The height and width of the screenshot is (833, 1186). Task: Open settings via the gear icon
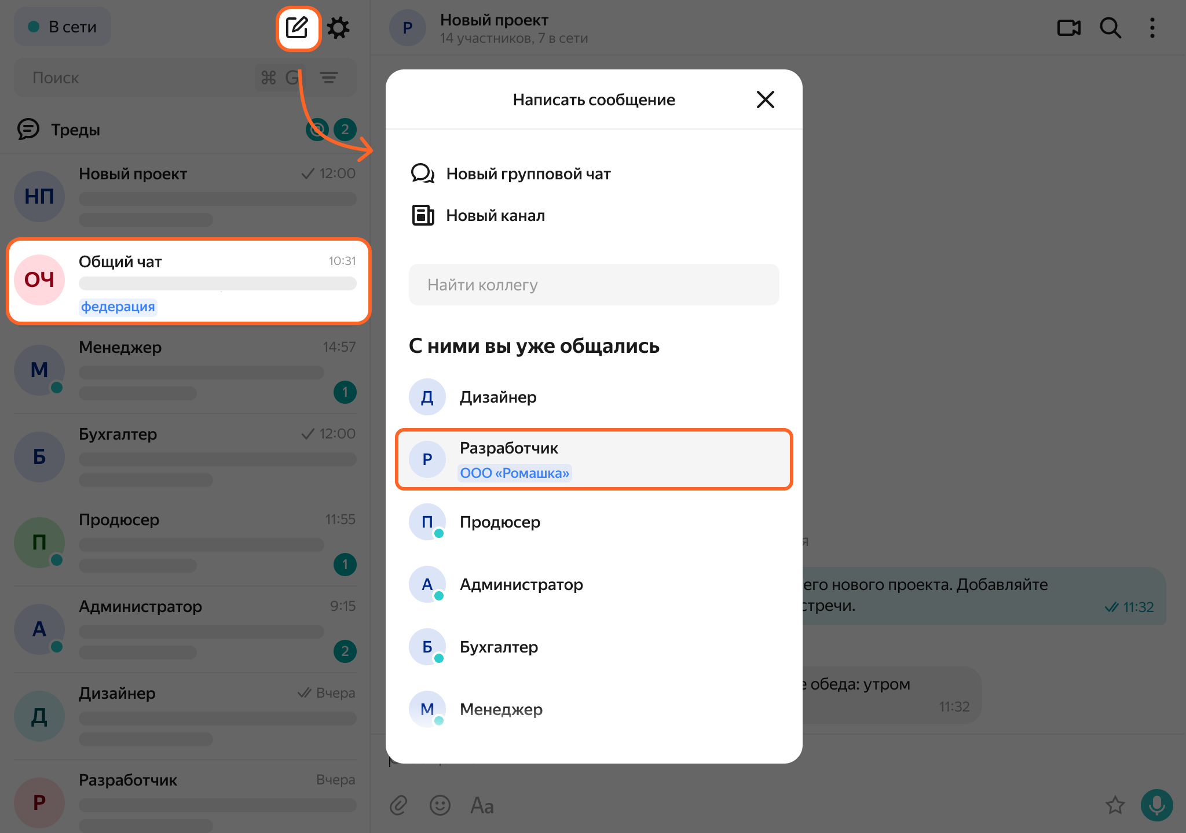(x=338, y=28)
